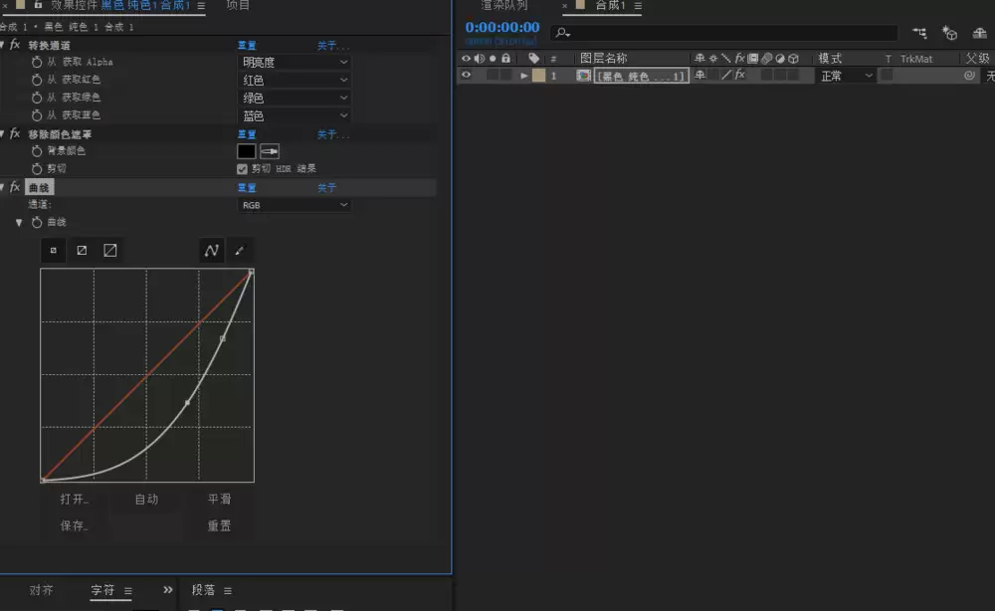The image size is (995, 611).
Task: Click the 打开 curves button
Action: tap(74, 500)
